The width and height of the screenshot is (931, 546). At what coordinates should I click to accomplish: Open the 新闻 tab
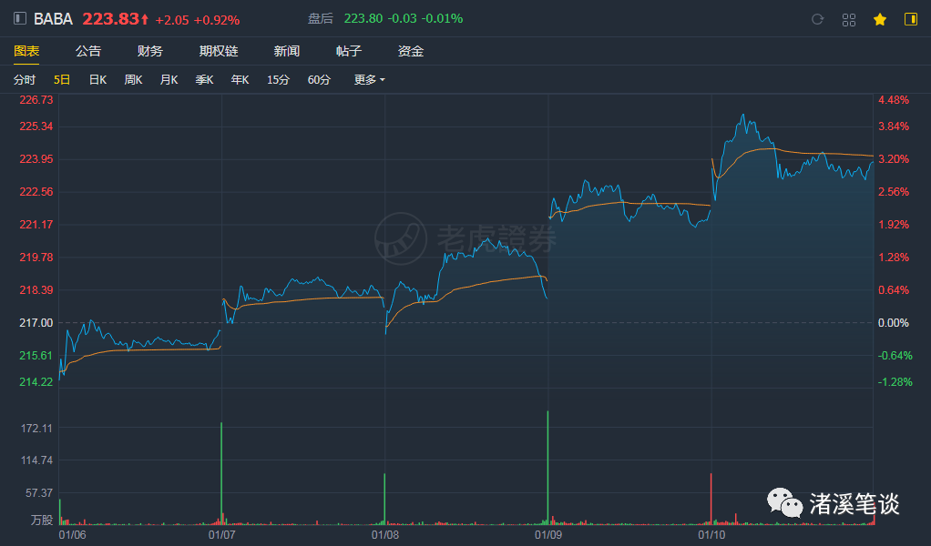(287, 51)
